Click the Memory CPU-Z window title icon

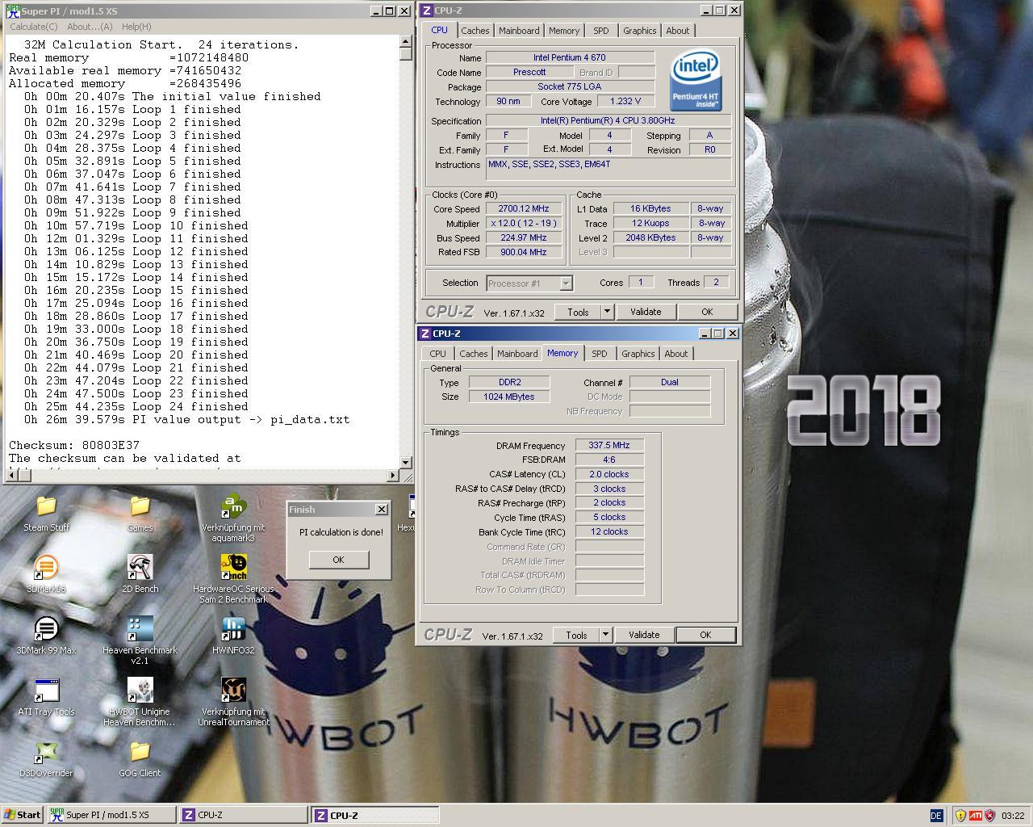pyautogui.click(x=424, y=334)
